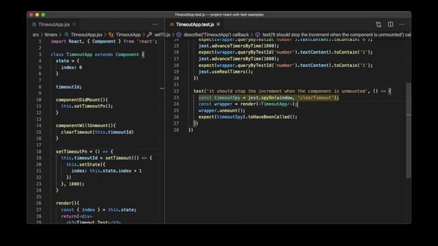
Task: Open more actions menu in right editor group
Action: (x=402, y=25)
